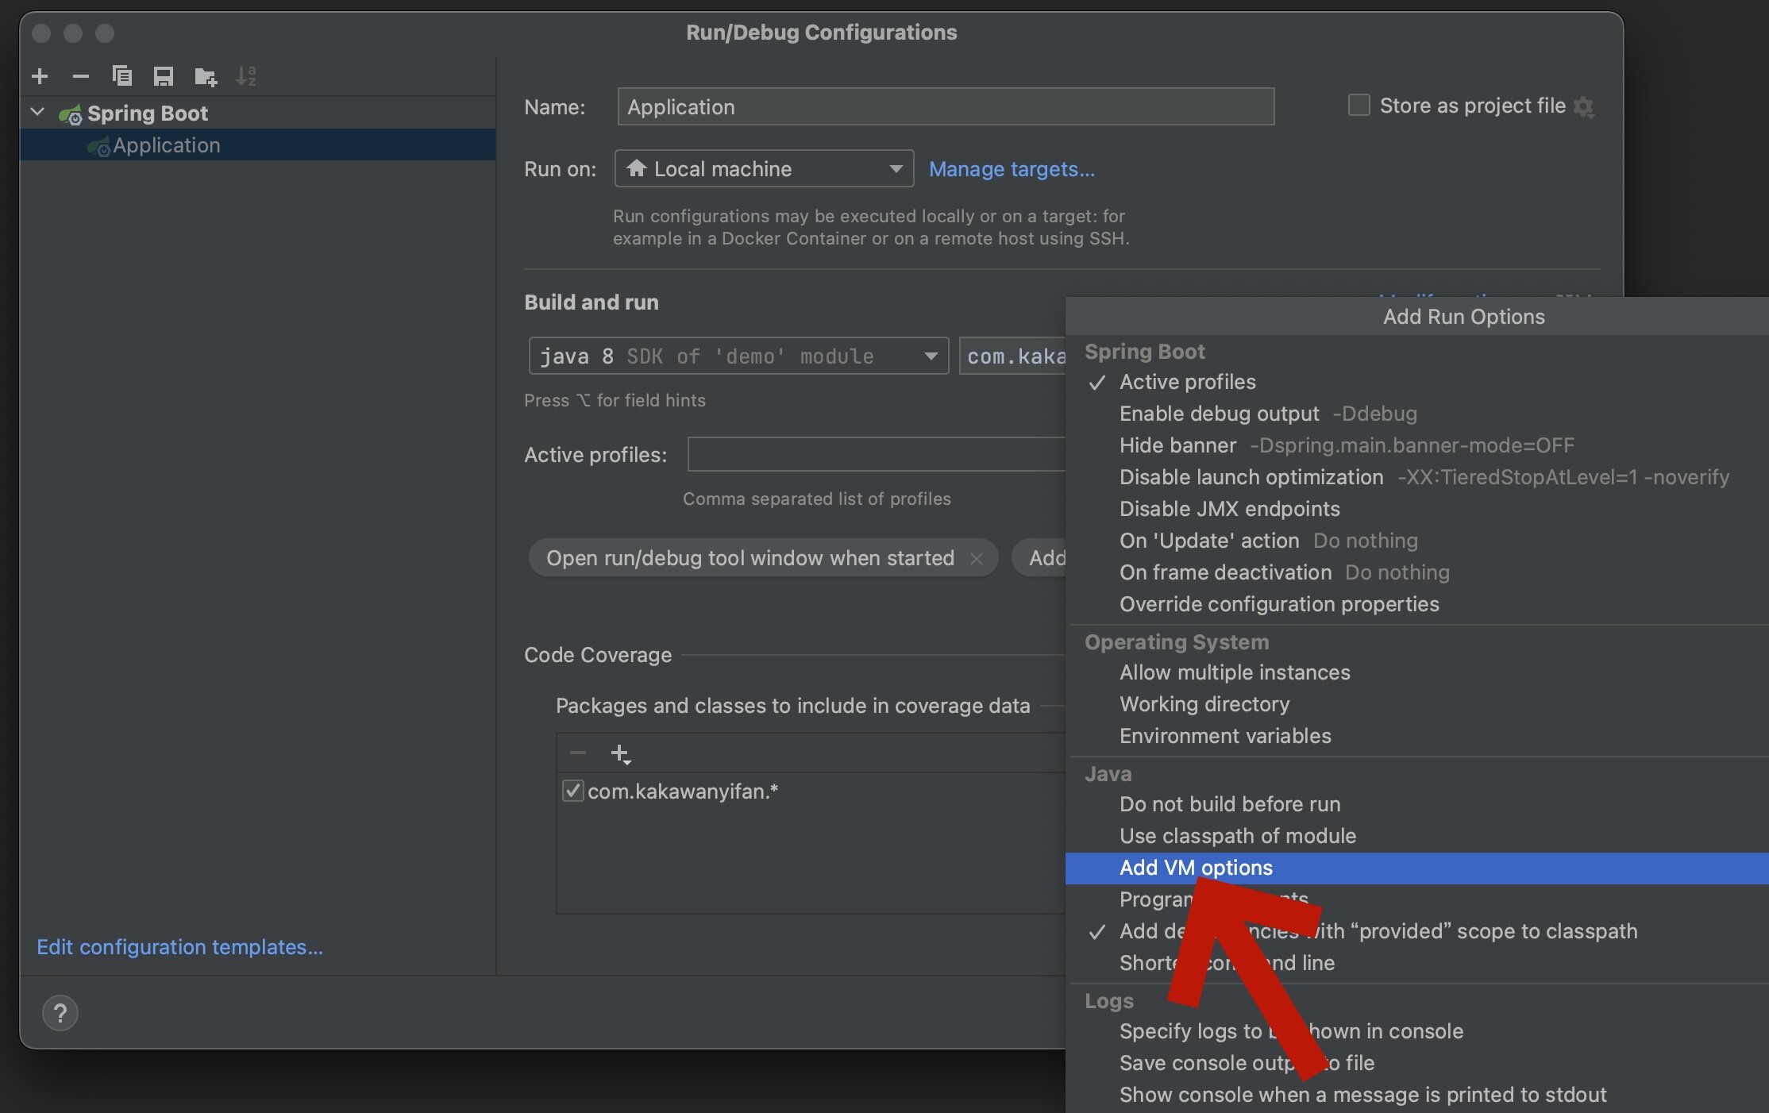1769x1113 pixels.
Task: Click the help question mark icon
Action: (x=60, y=1013)
